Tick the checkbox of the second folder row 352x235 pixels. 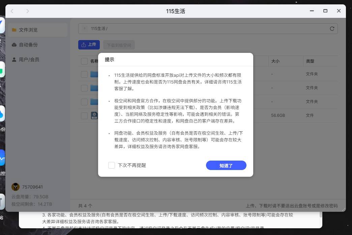(x=84, y=88)
